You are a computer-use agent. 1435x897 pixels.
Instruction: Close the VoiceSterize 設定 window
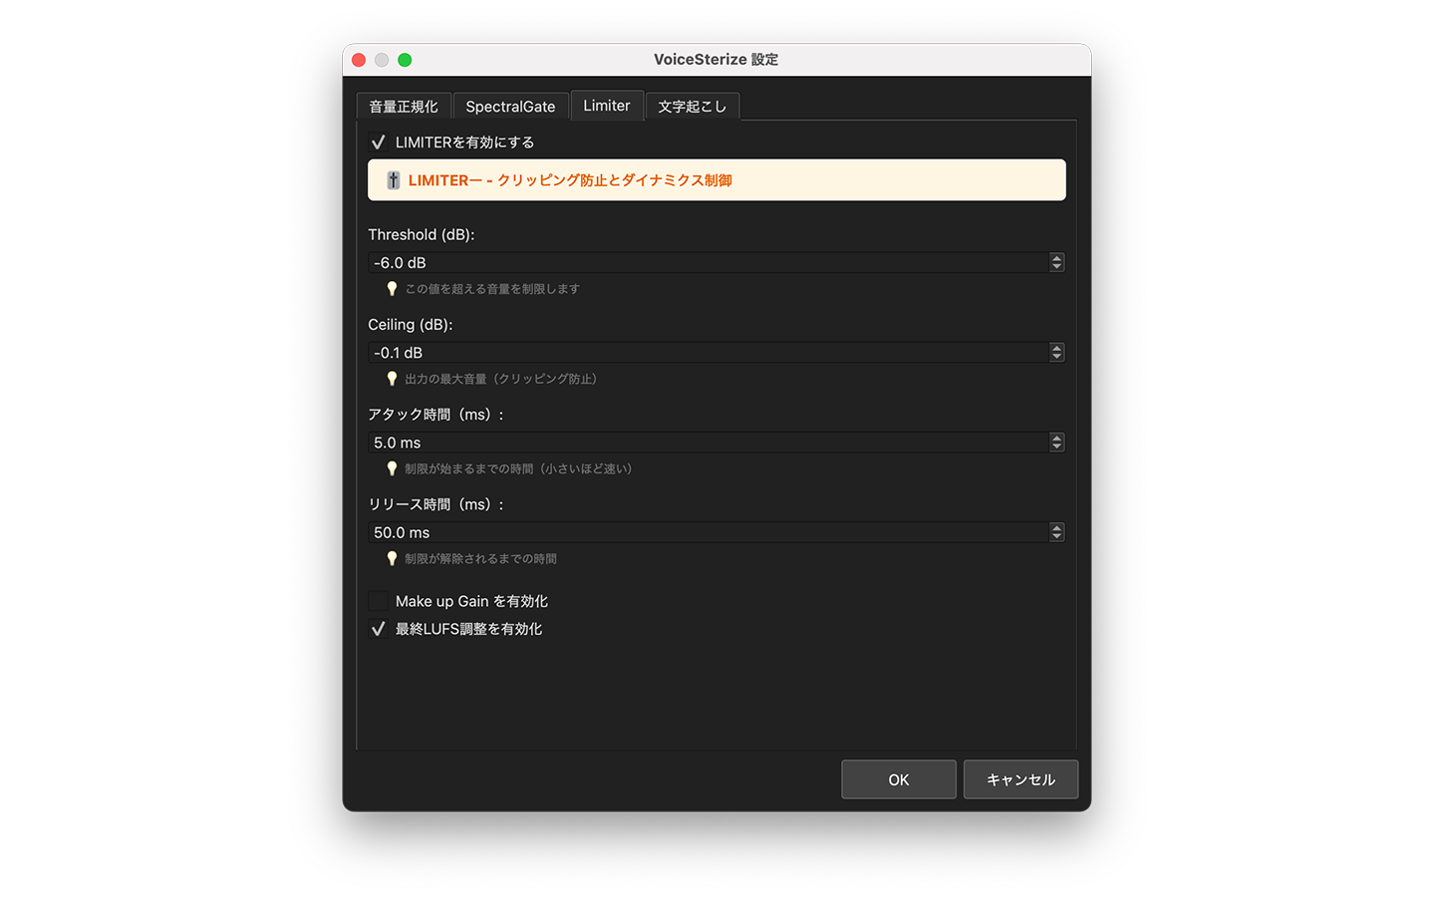coord(359,60)
